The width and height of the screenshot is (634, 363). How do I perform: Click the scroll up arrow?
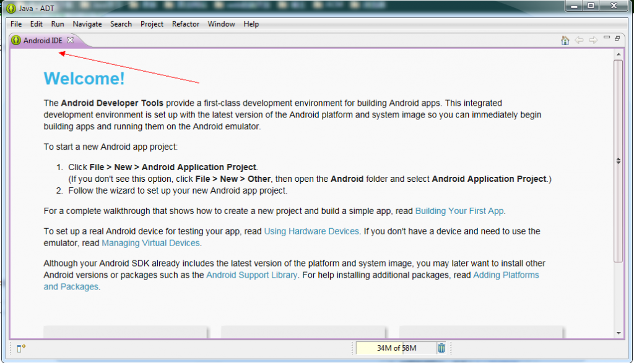coord(619,54)
